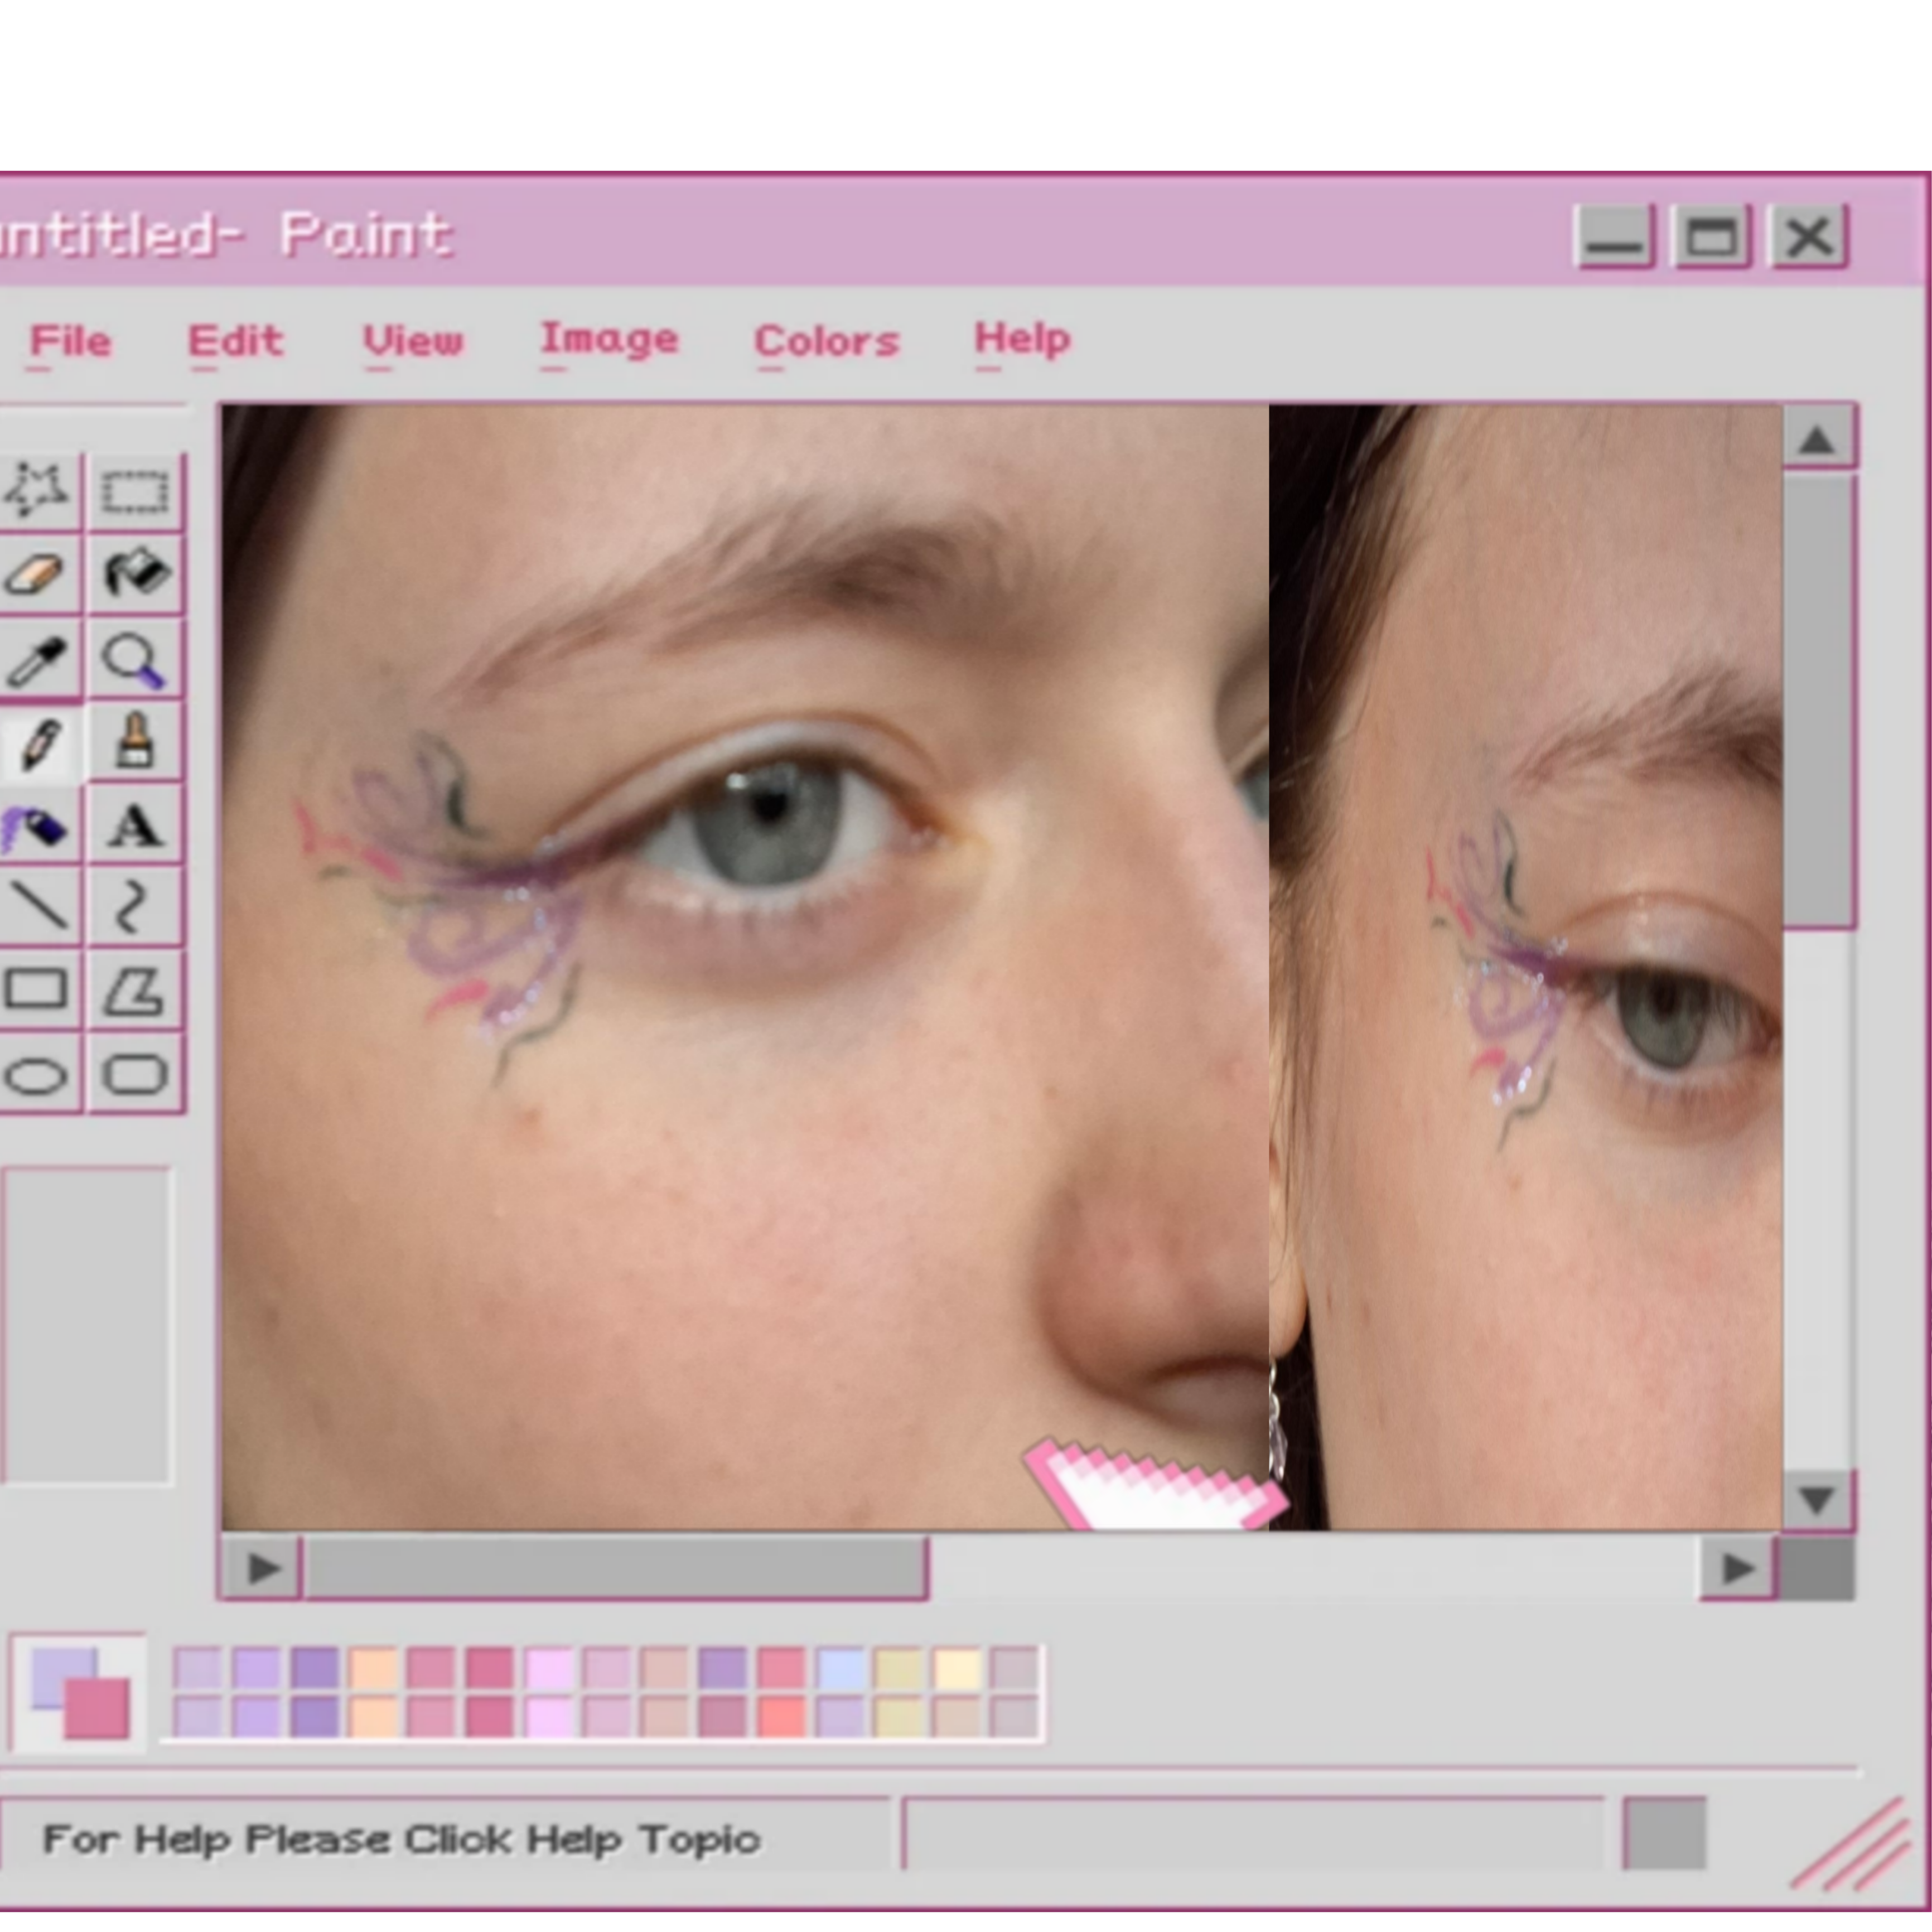Choose the Fill With Color bucket

coord(135,574)
